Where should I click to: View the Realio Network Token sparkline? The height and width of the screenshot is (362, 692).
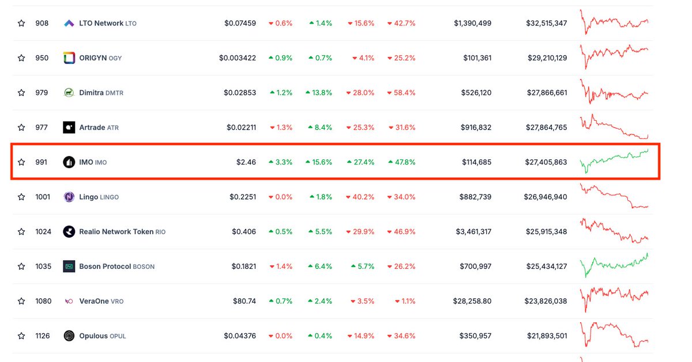[x=614, y=230]
